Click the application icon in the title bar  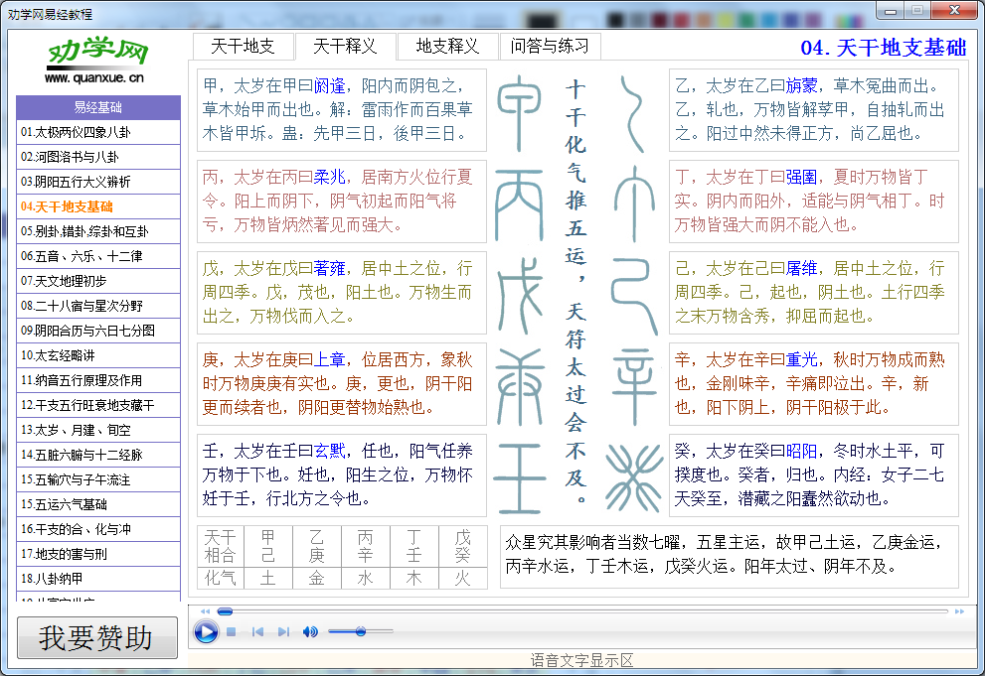(9, 10)
